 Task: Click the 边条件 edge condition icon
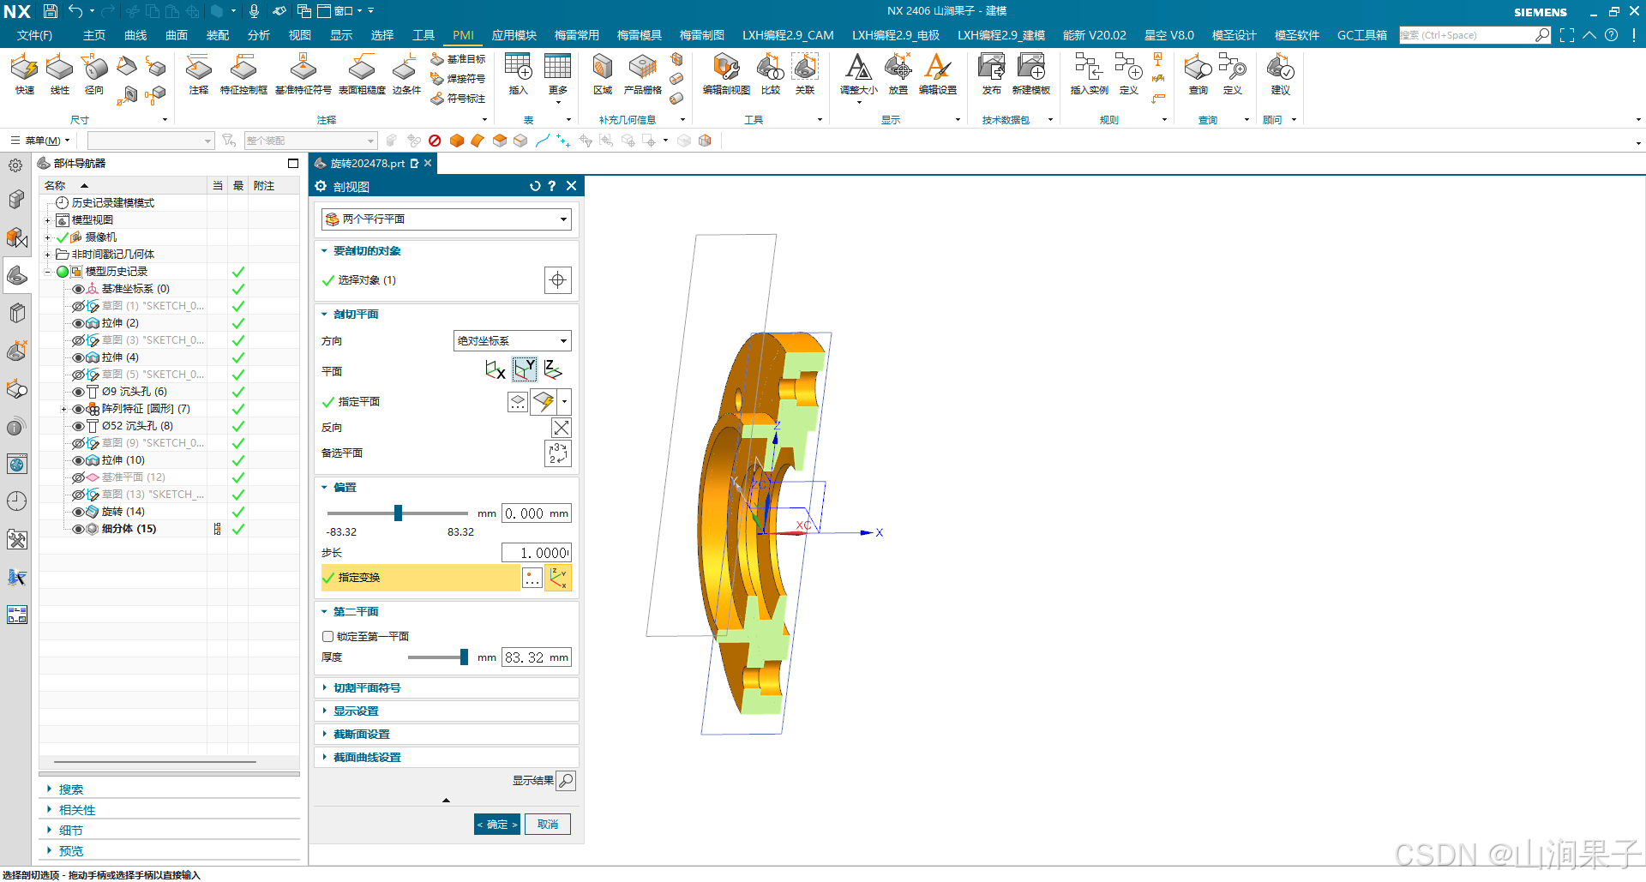(x=406, y=74)
